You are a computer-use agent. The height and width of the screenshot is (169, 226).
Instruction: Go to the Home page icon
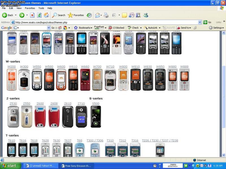(x=46, y=15)
